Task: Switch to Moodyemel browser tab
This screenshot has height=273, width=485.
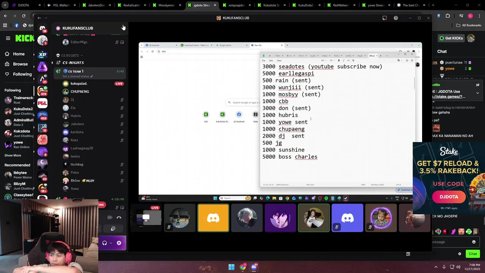Action: coord(166,5)
